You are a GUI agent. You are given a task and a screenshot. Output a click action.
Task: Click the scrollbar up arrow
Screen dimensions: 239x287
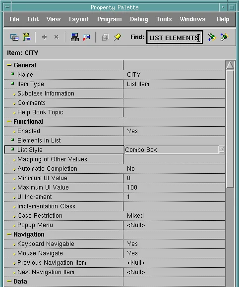click(230, 65)
